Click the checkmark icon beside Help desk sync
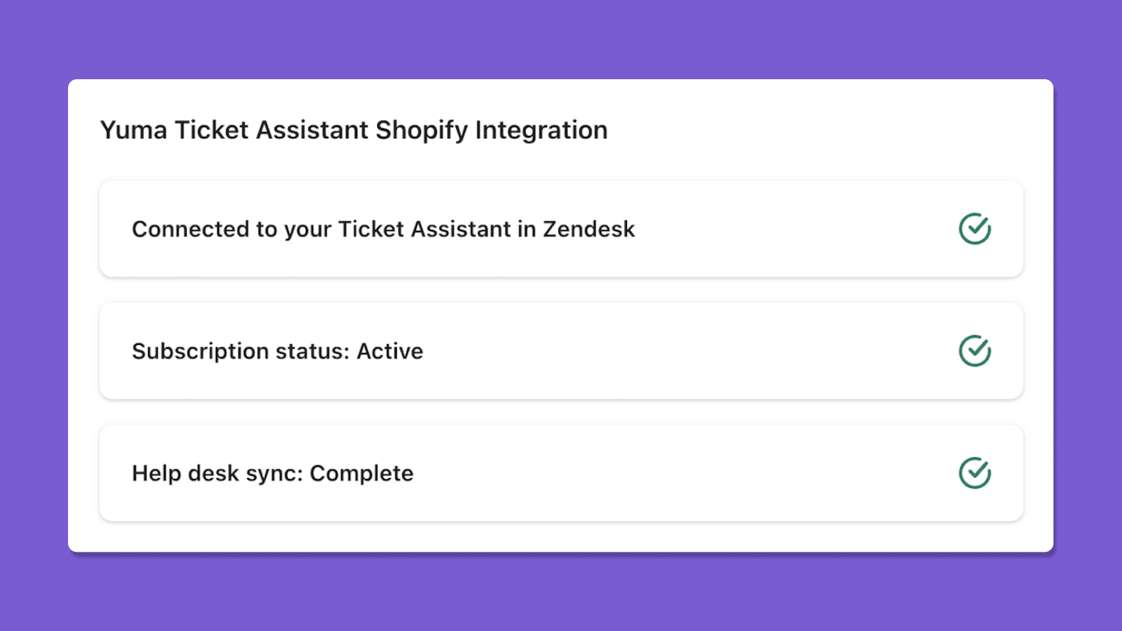 point(975,473)
